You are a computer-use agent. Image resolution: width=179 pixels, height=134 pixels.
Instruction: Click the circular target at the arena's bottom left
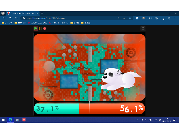[x=48, y=95]
